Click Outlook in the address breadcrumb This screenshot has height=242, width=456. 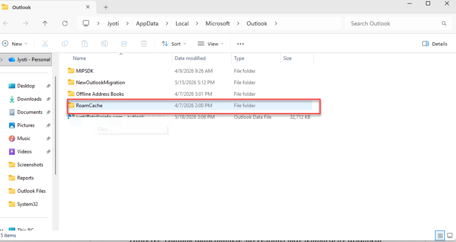pyautogui.click(x=257, y=24)
